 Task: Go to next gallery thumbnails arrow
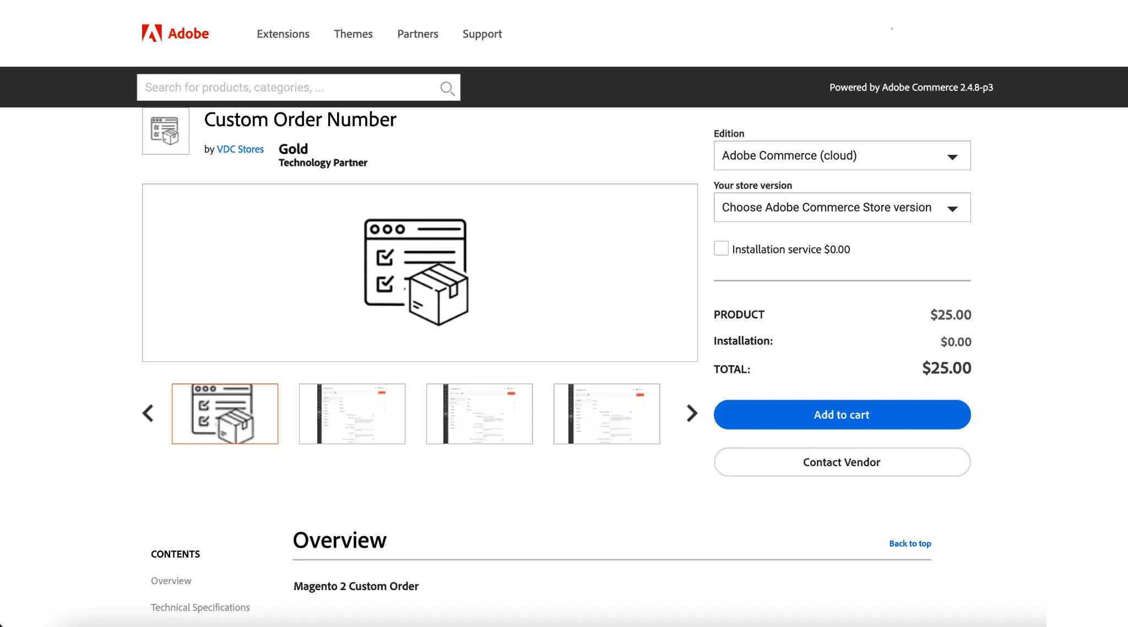692,413
